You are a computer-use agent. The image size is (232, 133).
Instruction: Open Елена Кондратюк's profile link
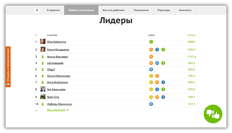coord(58,49)
